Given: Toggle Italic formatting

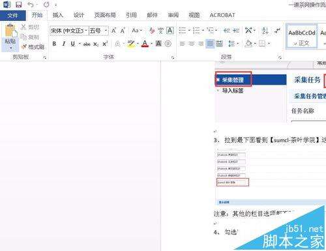Looking at the screenshot, I should [x=64, y=44].
